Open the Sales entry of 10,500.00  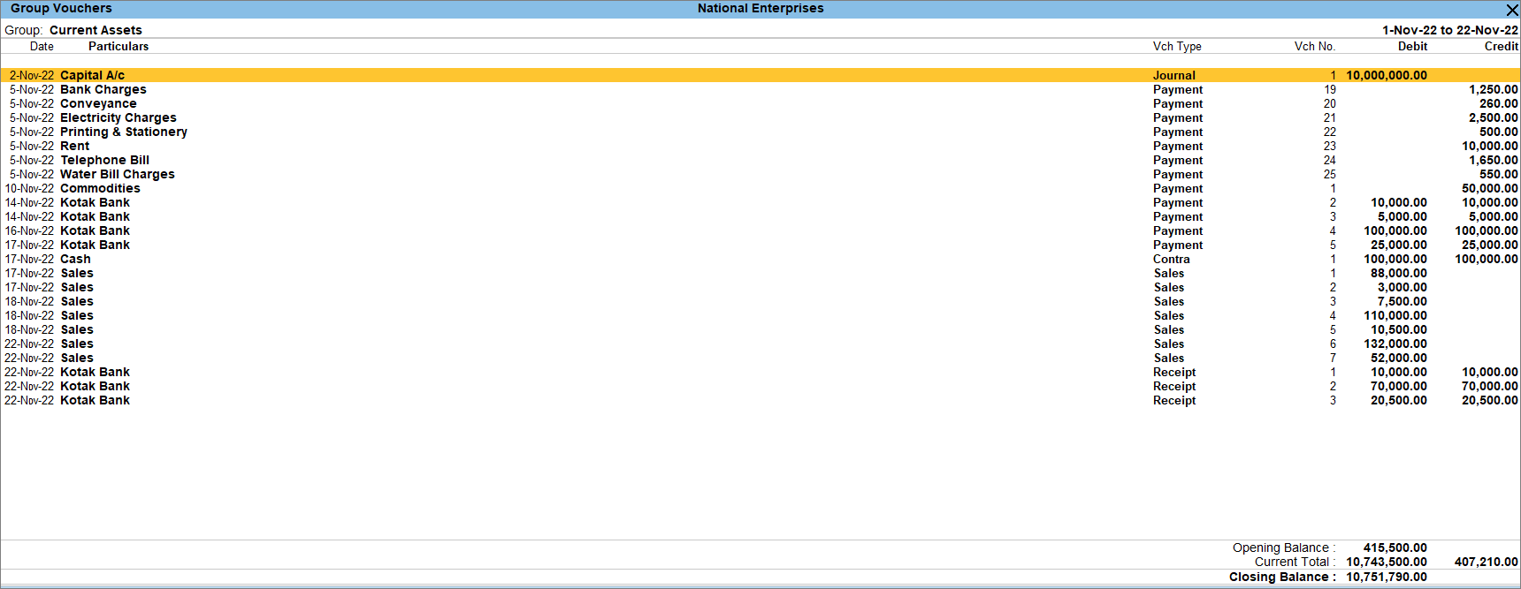click(x=760, y=329)
